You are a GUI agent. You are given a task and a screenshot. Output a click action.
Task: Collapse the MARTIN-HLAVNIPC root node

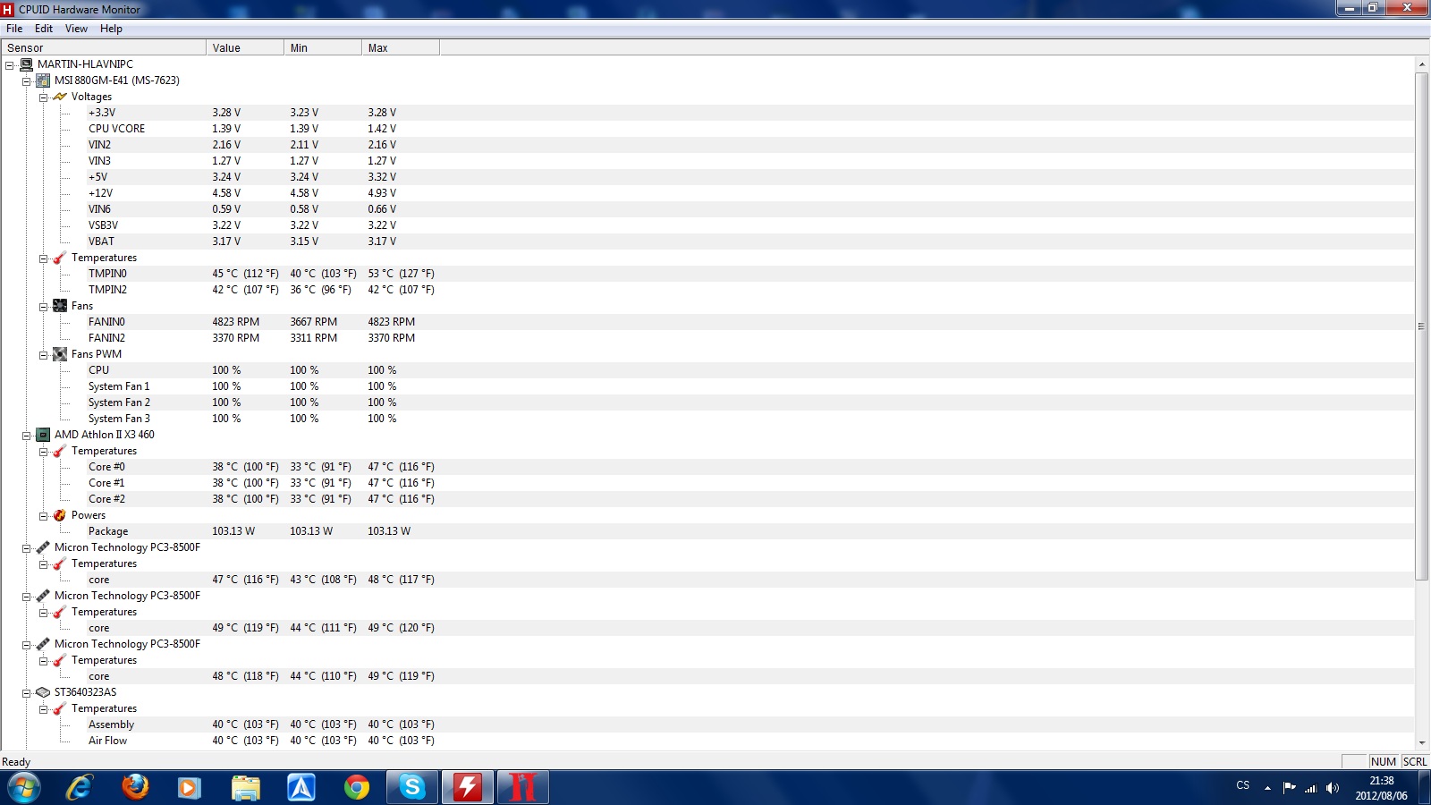click(x=10, y=65)
